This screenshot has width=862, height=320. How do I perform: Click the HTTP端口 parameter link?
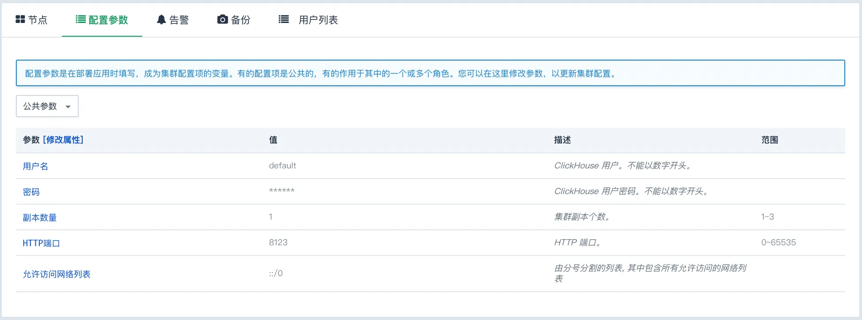tap(41, 243)
